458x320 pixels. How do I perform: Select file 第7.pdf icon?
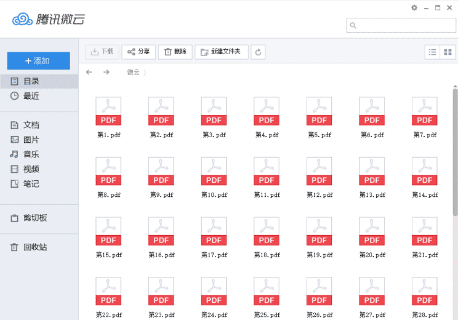click(x=425, y=111)
